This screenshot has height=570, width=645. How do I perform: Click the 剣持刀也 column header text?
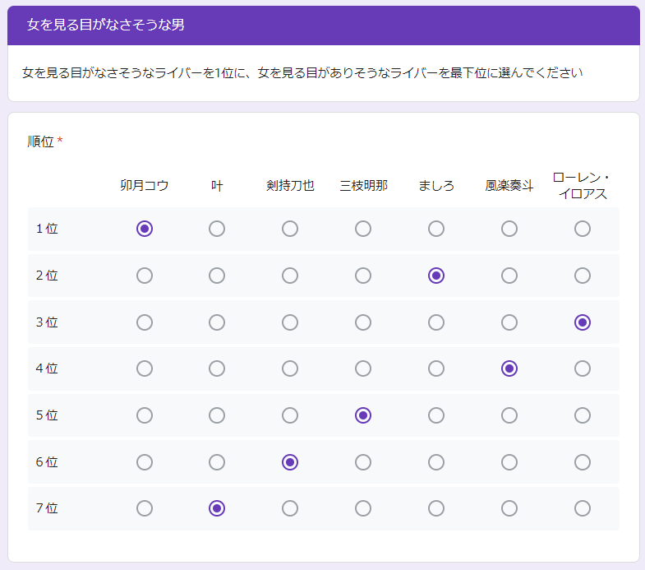(290, 185)
